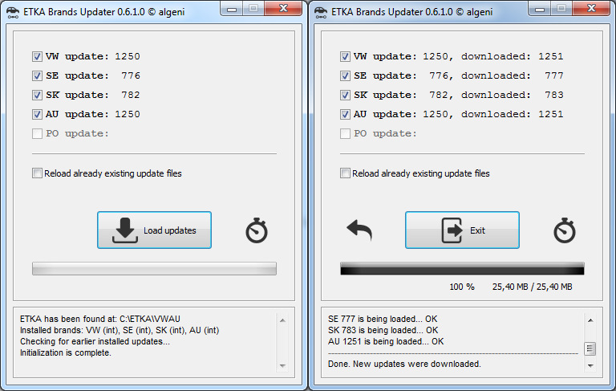The image size is (616, 391).
Task: Minimize the right ETKA Brands Updater window
Action: coord(540,9)
